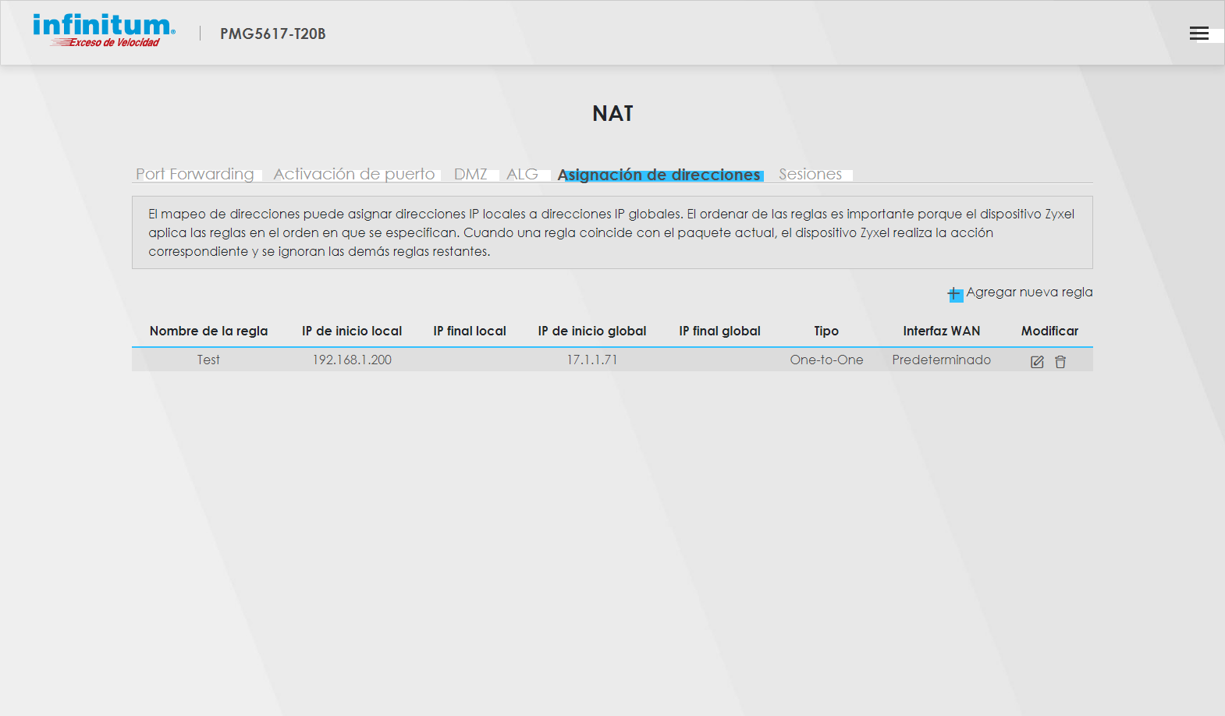Select the Asignación de direcciones tab
Viewport: 1225px width, 716px height.
[x=659, y=175]
